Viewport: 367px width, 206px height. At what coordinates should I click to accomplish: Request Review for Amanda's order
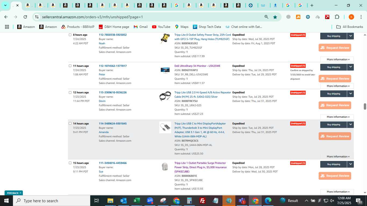coord(335,136)
